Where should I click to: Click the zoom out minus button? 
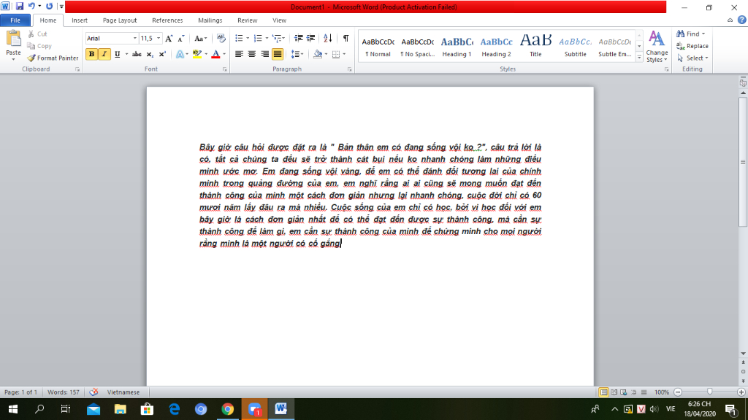pyautogui.click(x=678, y=392)
